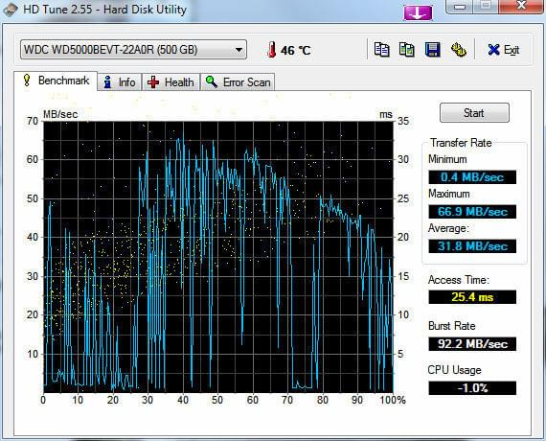This screenshot has width=546, height=441.
Task: Open the WDC WD5000BEVT drive combo box
Action: pos(133,50)
